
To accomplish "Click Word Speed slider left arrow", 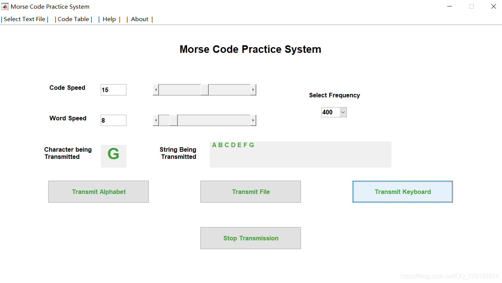I will (x=156, y=120).
